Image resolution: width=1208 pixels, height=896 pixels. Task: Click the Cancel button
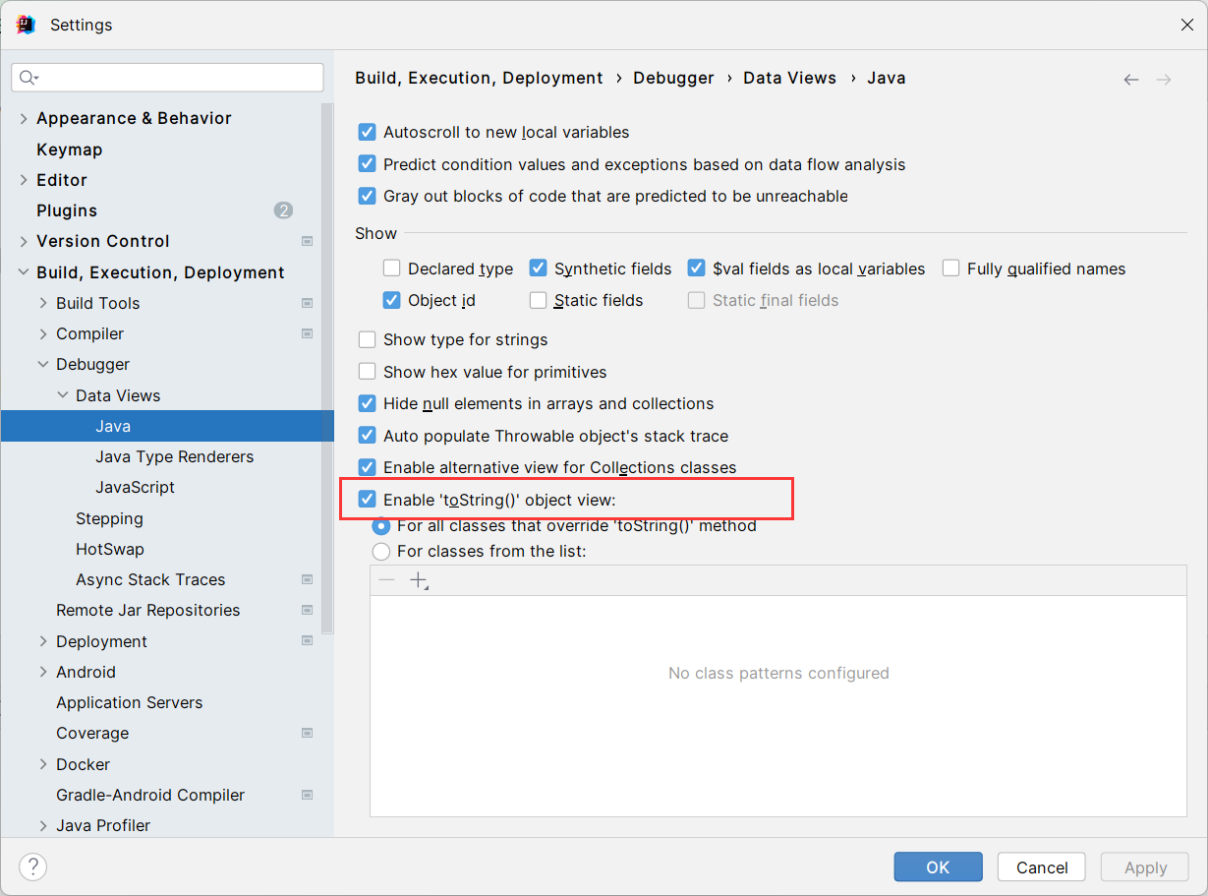tap(1041, 866)
